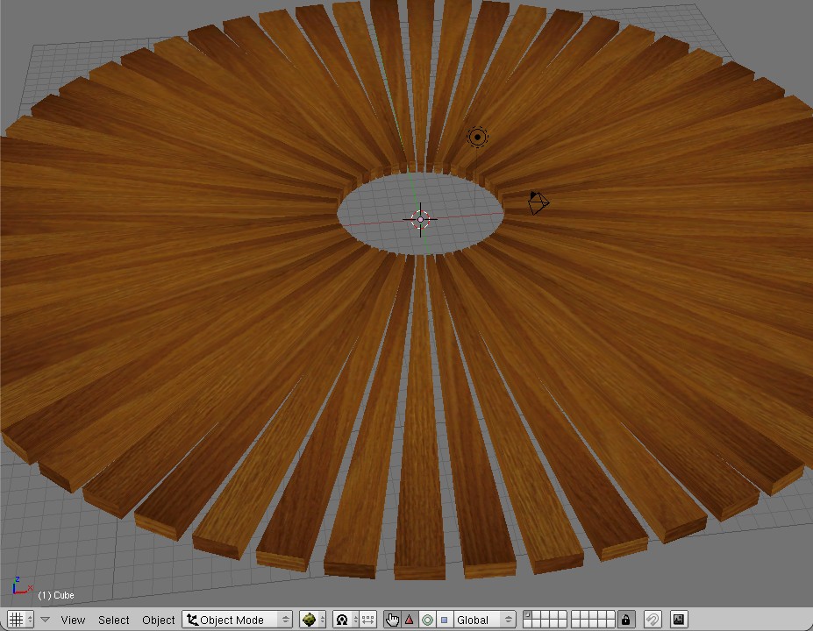Enable the rotate manipulator green circle
This screenshot has height=631, width=813.
pyautogui.click(x=427, y=620)
